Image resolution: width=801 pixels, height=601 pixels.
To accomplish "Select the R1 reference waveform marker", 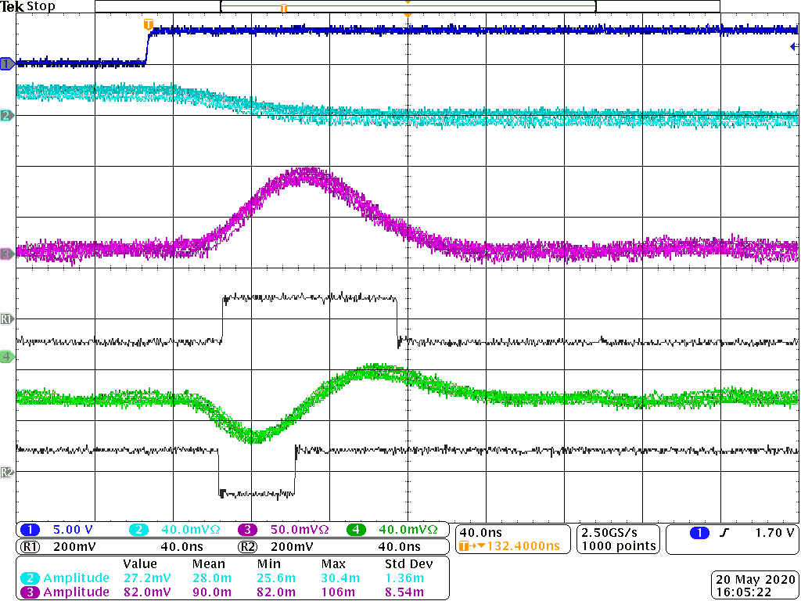I will click(x=7, y=319).
